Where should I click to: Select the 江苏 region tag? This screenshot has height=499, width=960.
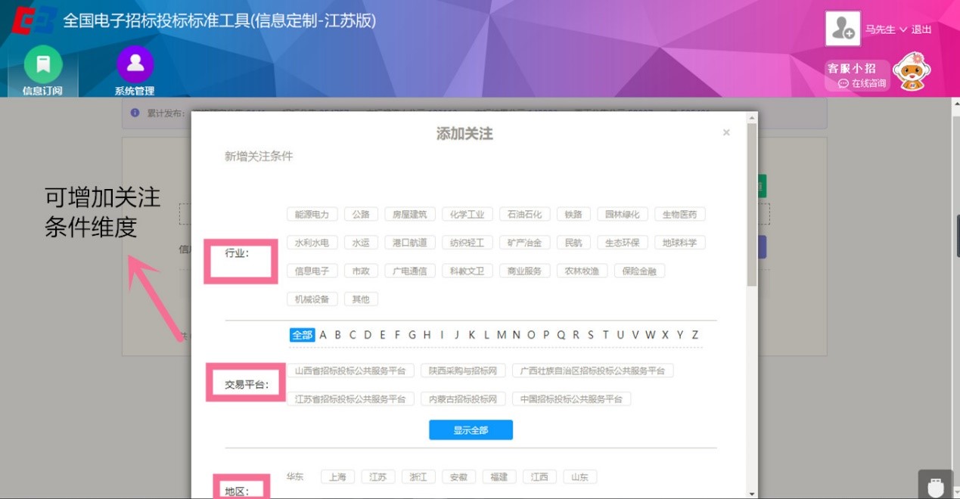378,476
